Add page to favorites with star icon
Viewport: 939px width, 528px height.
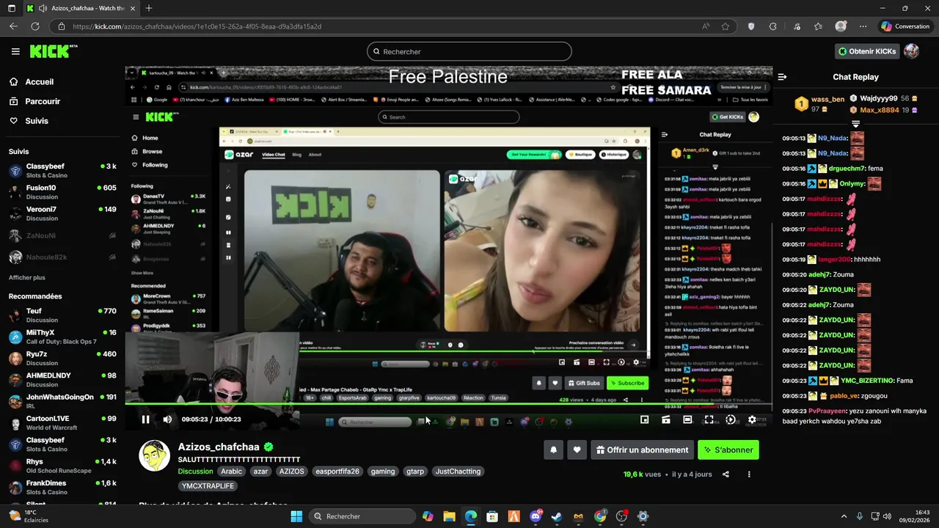pyautogui.click(x=726, y=26)
